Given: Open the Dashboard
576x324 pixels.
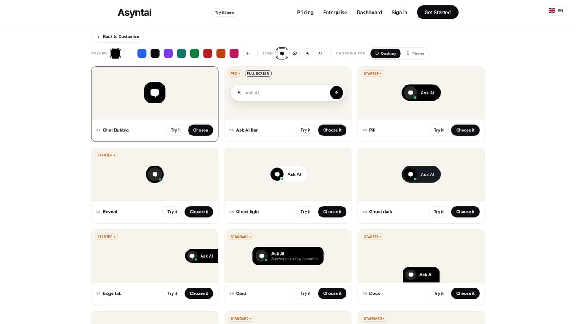Looking at the screenshot, I should (369, 12).
